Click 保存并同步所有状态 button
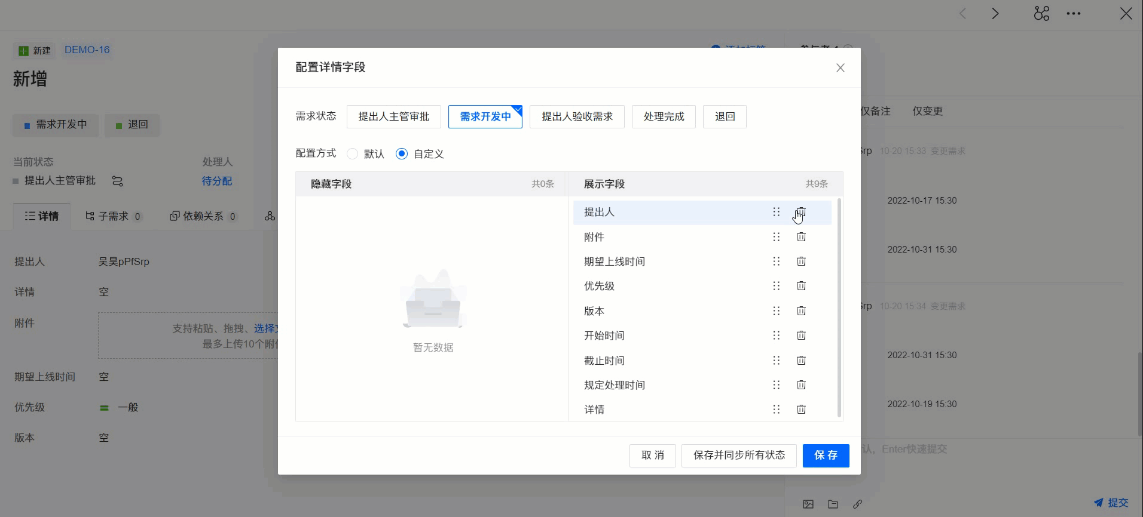The image size is (1143, 517). [739, 456]
